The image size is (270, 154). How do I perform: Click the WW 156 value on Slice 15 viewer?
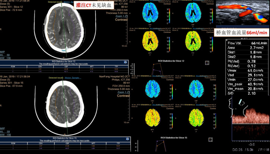5,135
